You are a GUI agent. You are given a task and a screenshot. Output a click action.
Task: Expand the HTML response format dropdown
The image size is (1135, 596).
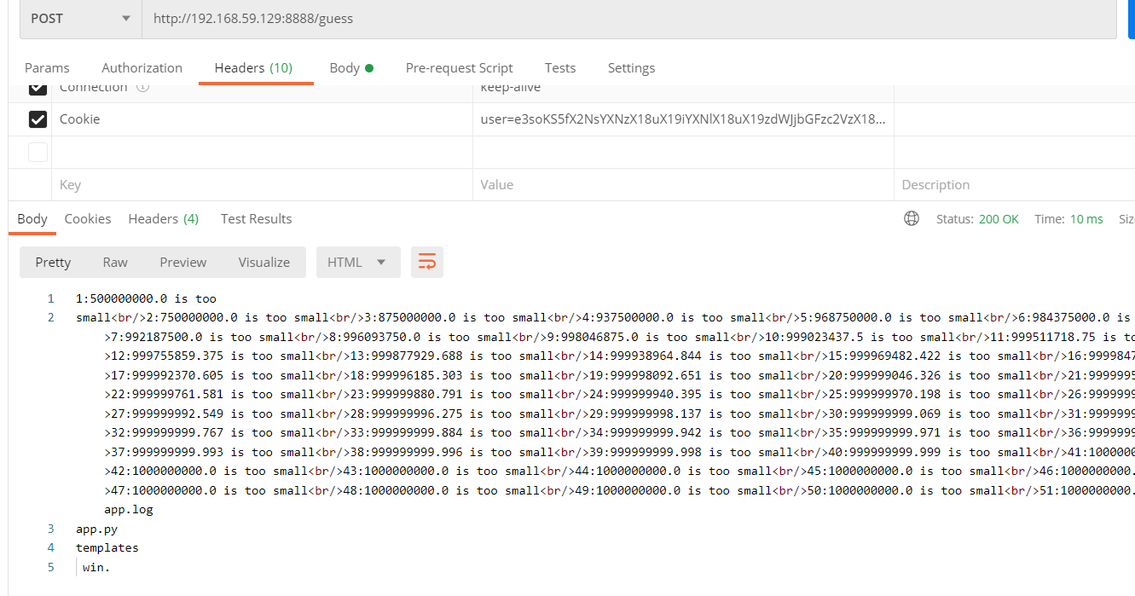click(x=357, y=262)
